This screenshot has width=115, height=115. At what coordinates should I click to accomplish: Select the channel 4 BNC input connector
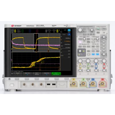(102, 84)
